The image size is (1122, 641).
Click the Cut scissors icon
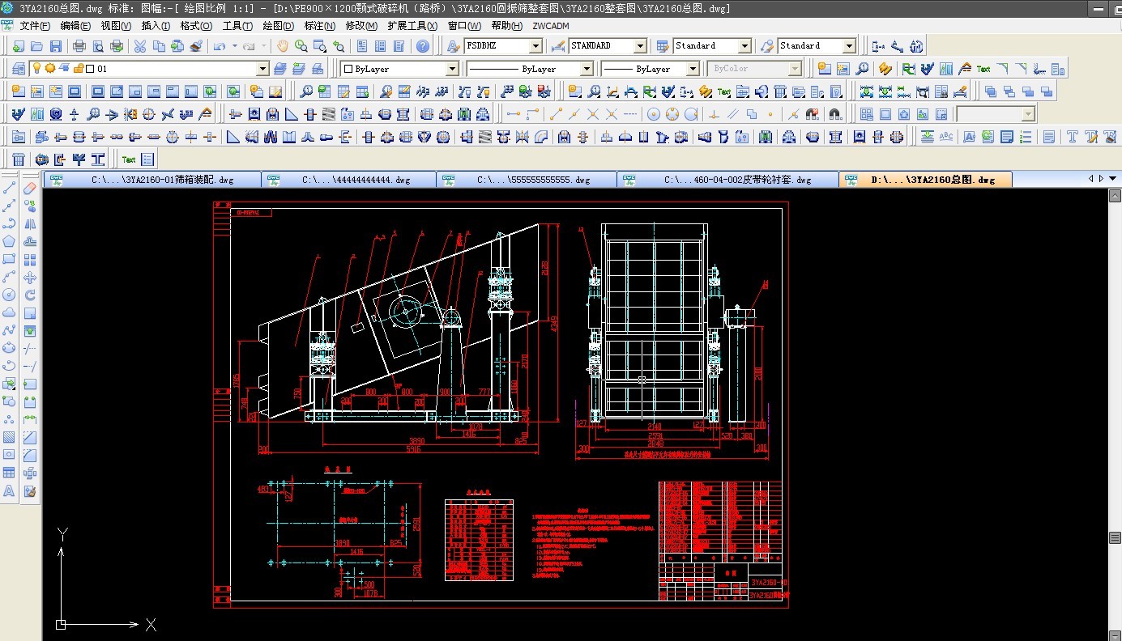pos(139,46)
